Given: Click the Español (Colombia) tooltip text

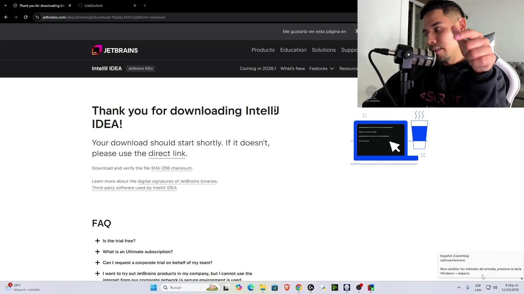Looking at the screenshot, I should coord(455,256).
